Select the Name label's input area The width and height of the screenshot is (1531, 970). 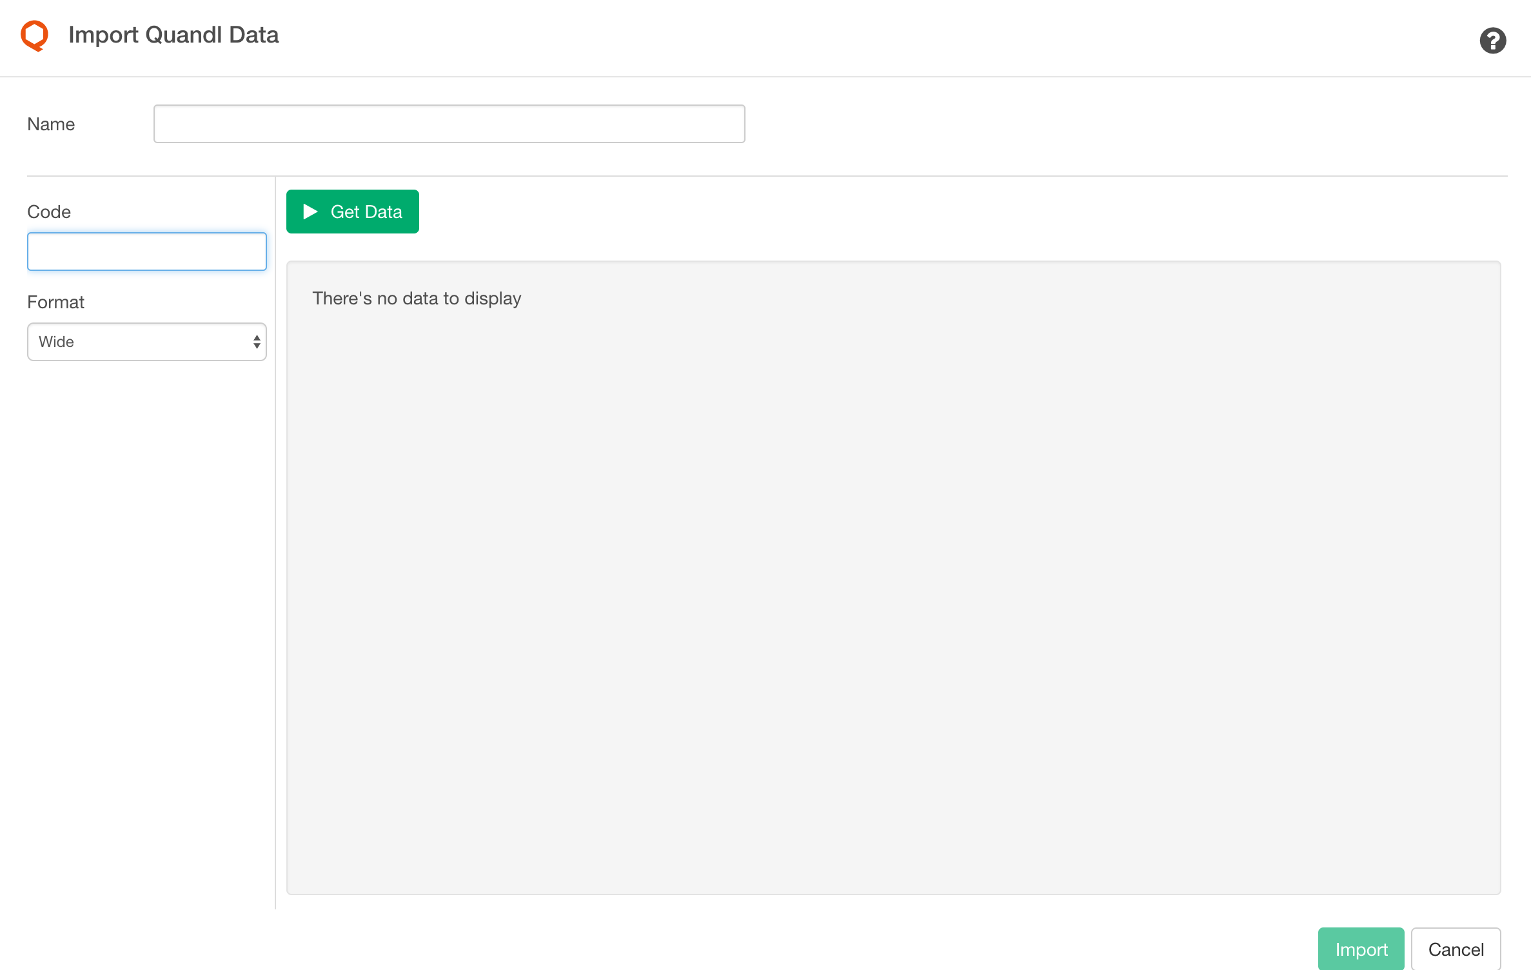pos(449,123)
